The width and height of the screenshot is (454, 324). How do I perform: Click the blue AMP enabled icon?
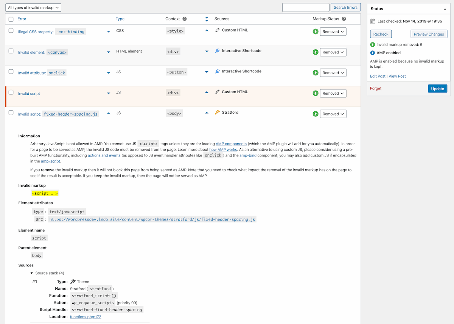point(373,53)
